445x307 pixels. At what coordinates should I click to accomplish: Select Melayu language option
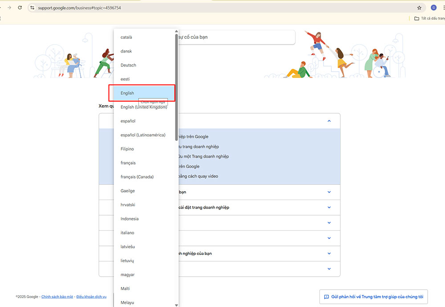pyautogui.click(x=145, y=302)
